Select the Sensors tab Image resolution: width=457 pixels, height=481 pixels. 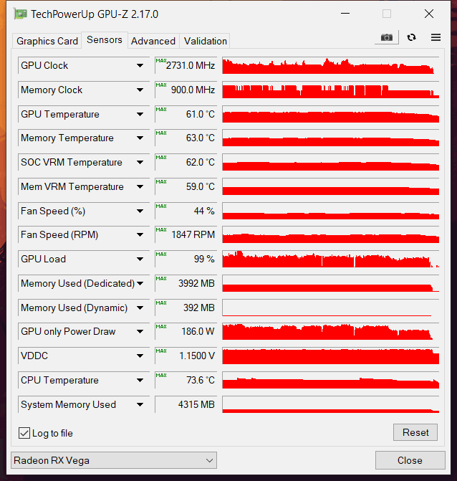[104, 40]
